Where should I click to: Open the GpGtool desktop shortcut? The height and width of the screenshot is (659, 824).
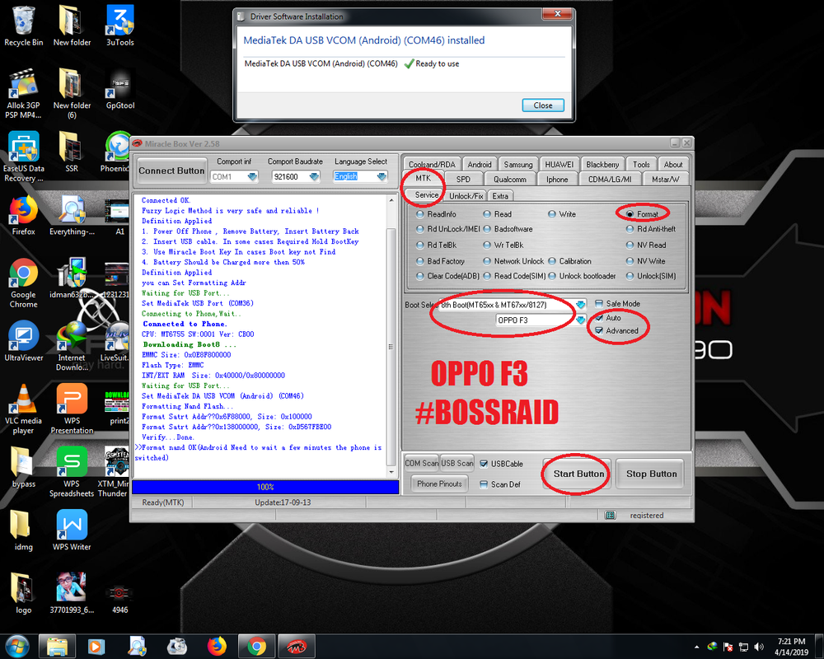(x=119, y=89)
